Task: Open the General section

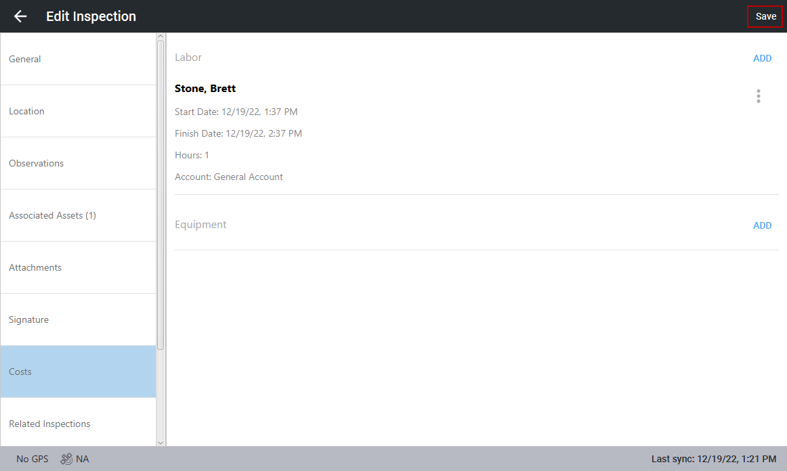Action: (x=78, y=59)
